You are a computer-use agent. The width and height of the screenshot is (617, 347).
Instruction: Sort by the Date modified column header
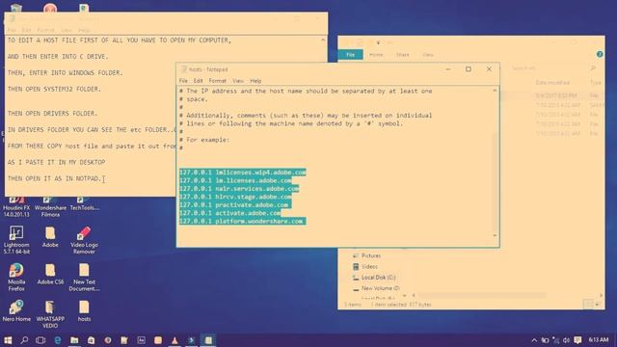point(552,82)
